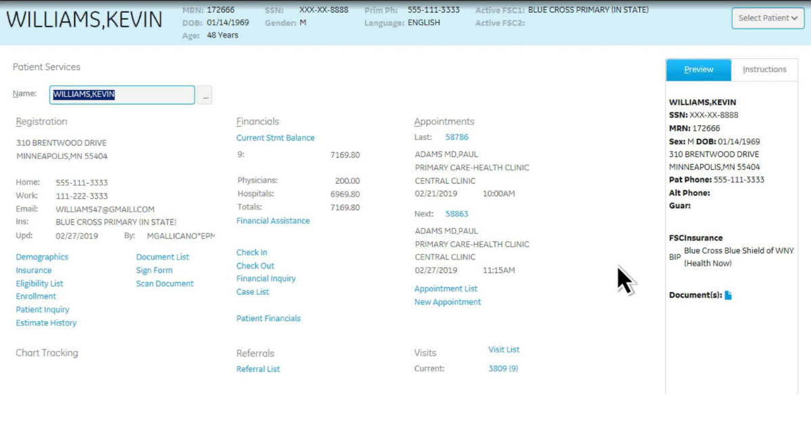
Task: Click the document icon beside Document(s)
Action: pos(728,295)
